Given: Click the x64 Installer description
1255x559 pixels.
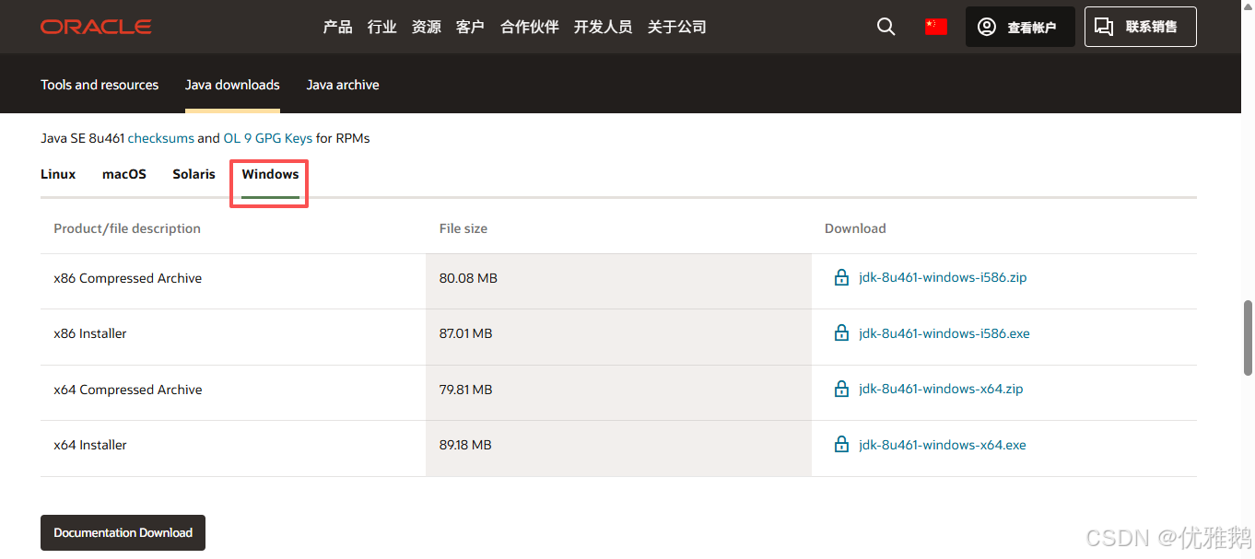Looking at the screenshot, I should coord(90,445).
